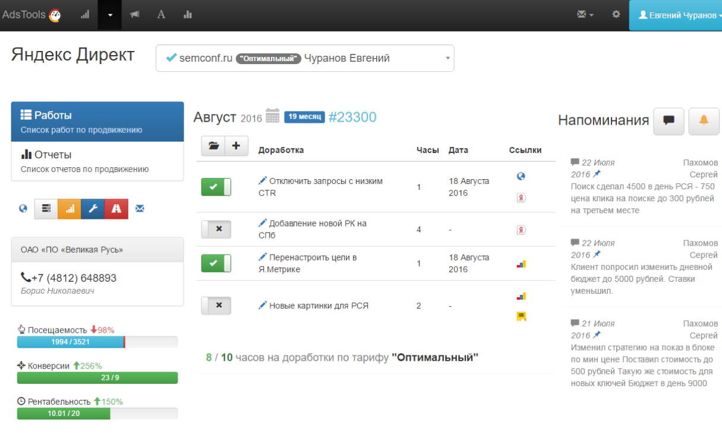Image resolution: width=722 pixels, height=439 pixels.
Task: Click the bell button beside Напоминания
Action: click(704, 121)
